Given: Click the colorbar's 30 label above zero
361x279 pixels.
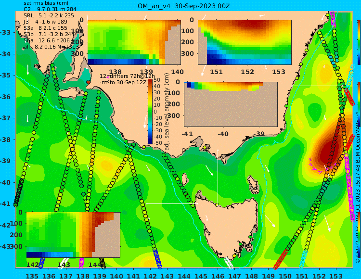Looking at the screenshot, I should click(157, 93).
